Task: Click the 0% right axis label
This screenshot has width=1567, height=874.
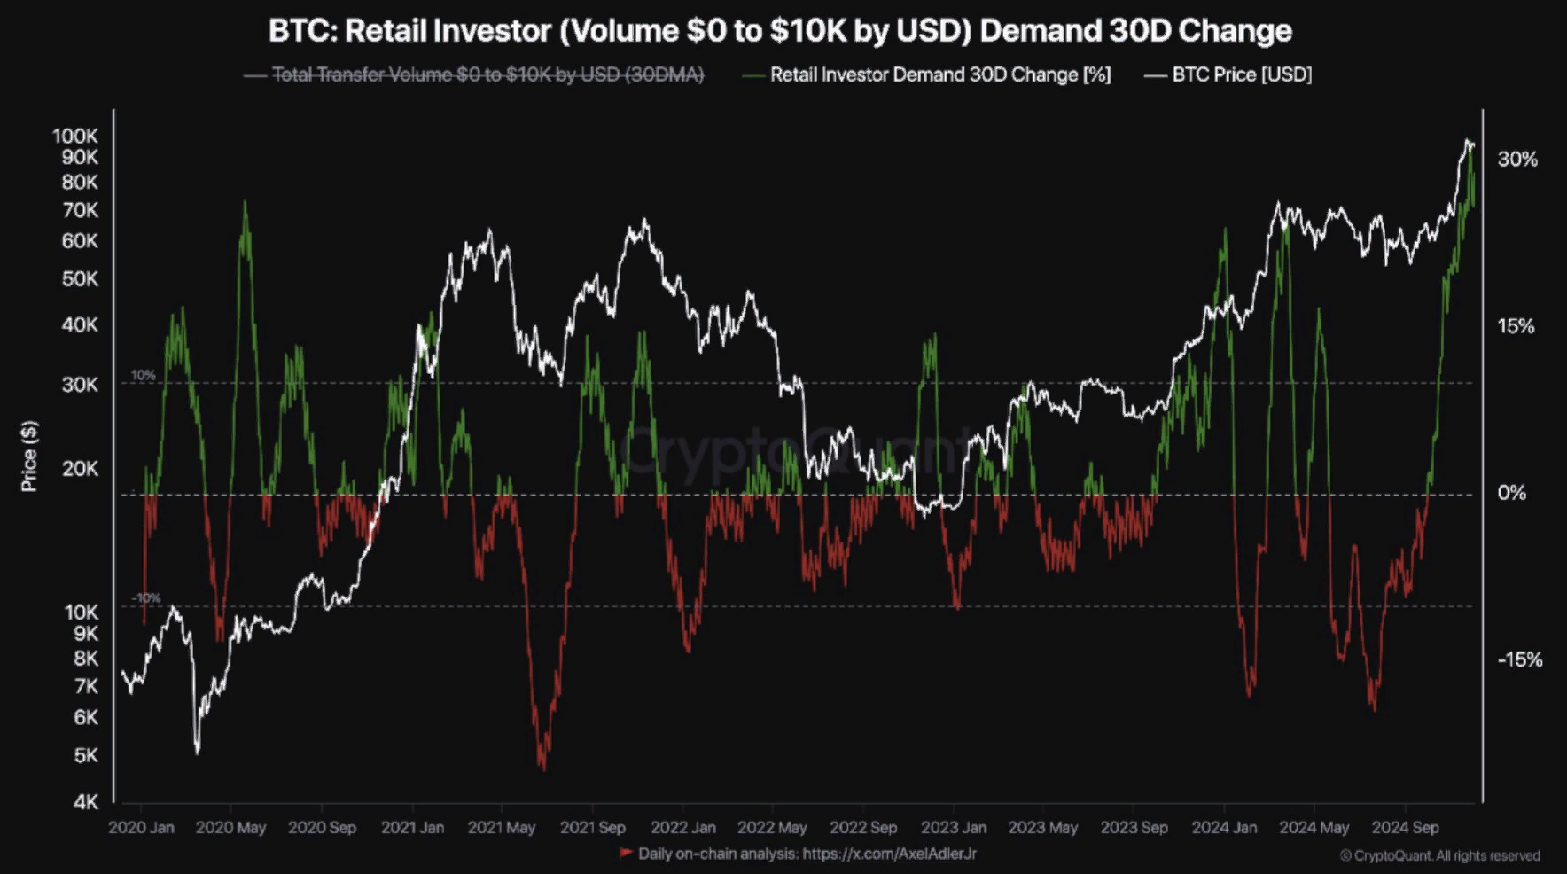Action: (1512, 493)
